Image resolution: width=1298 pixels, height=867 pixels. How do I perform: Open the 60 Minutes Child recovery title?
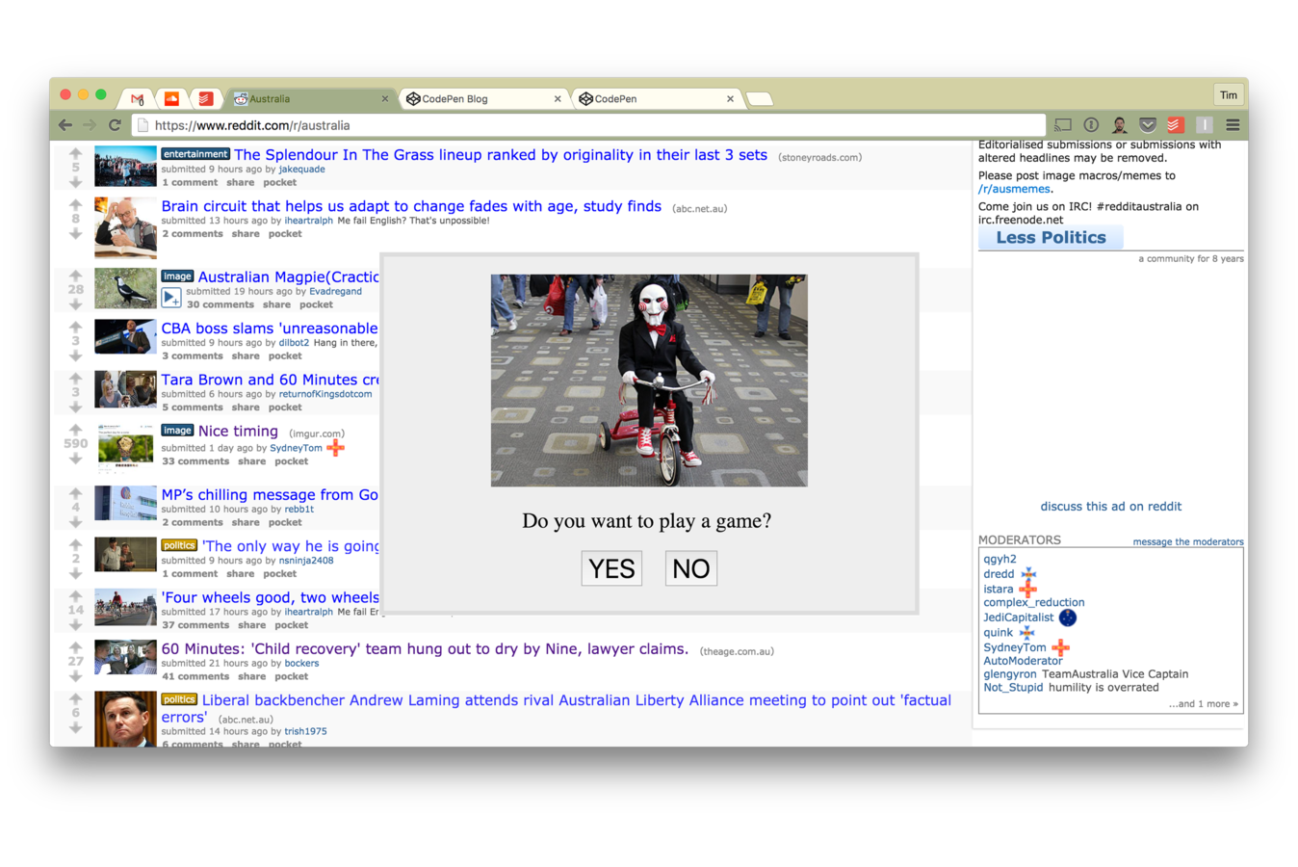[x=425, y=649]
